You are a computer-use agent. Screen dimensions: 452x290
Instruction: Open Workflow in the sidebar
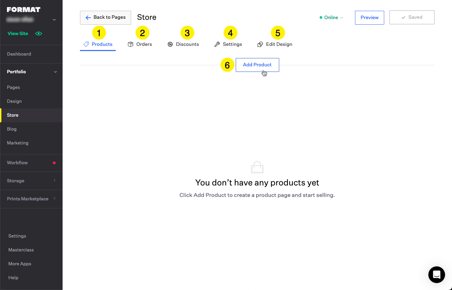pyautogui.click(x=17, y=163)
